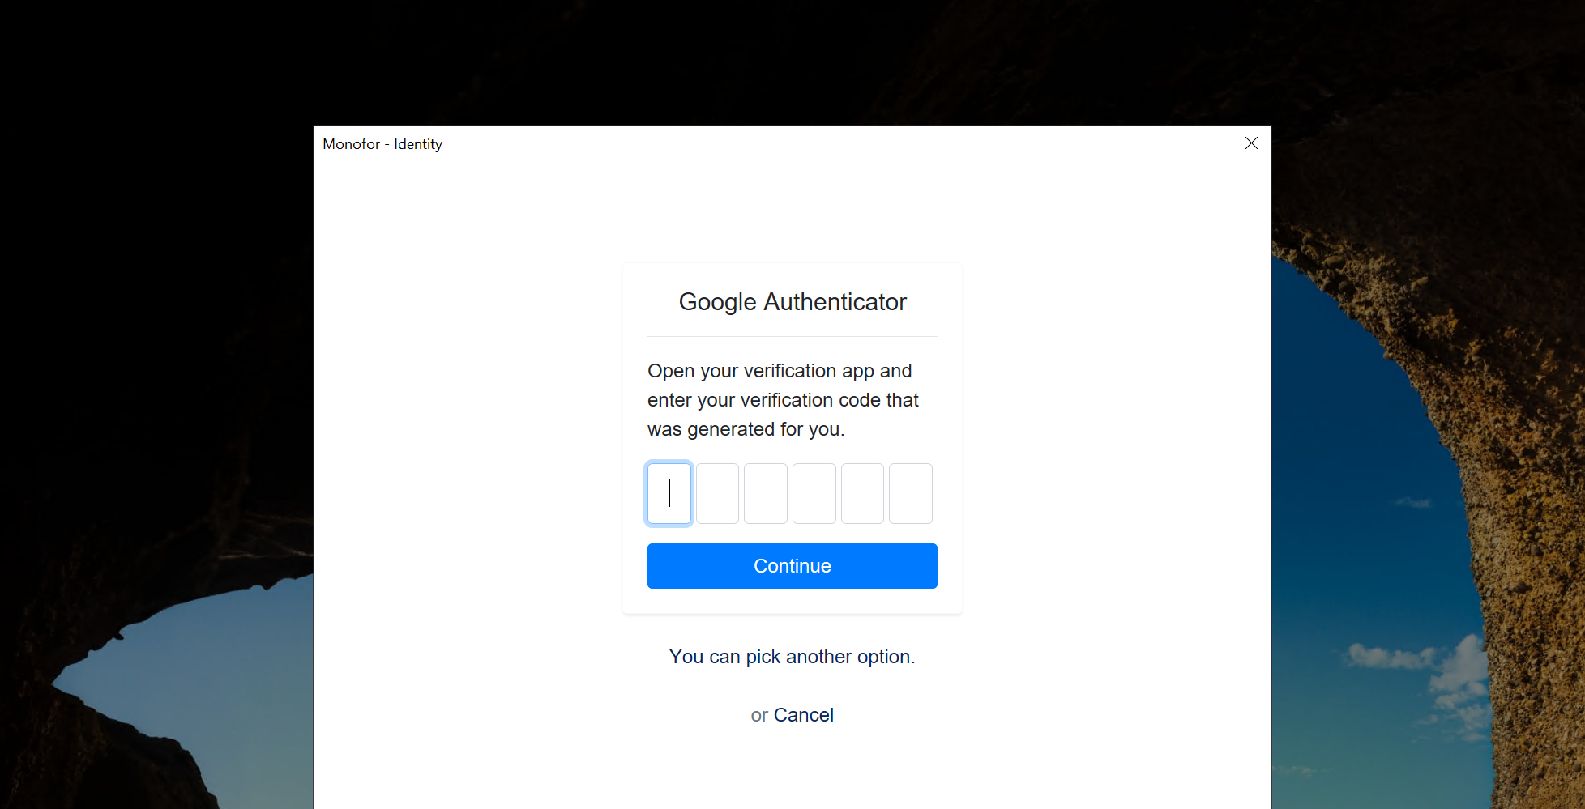Image resolution: width=1585 pixels, height=809 pixels.
Task: Click the empty title bar area of the dialog
Action: (x=810, y=143)
